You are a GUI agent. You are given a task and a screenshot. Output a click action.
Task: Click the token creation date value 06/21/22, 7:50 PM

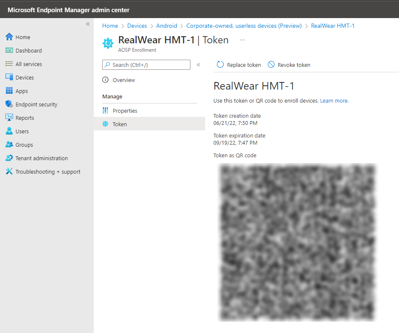[235, 123]
